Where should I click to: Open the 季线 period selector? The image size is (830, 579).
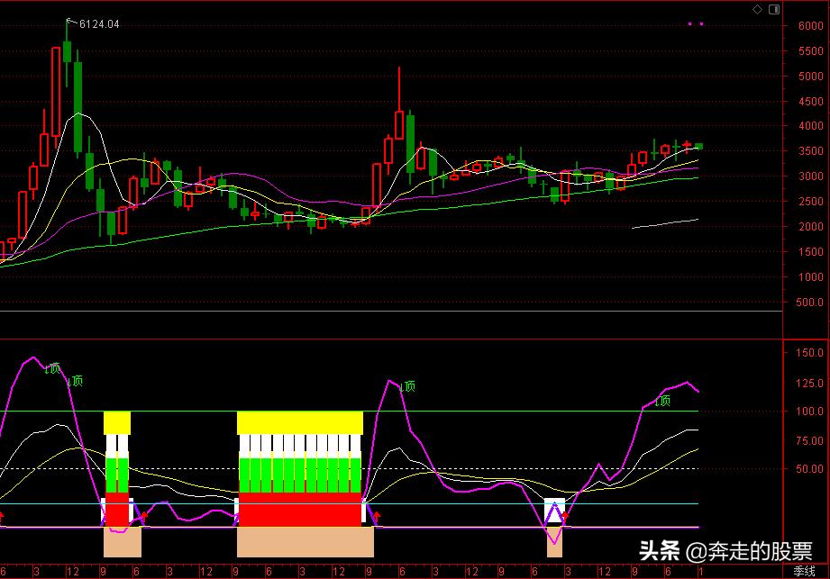tap(804, 571)
